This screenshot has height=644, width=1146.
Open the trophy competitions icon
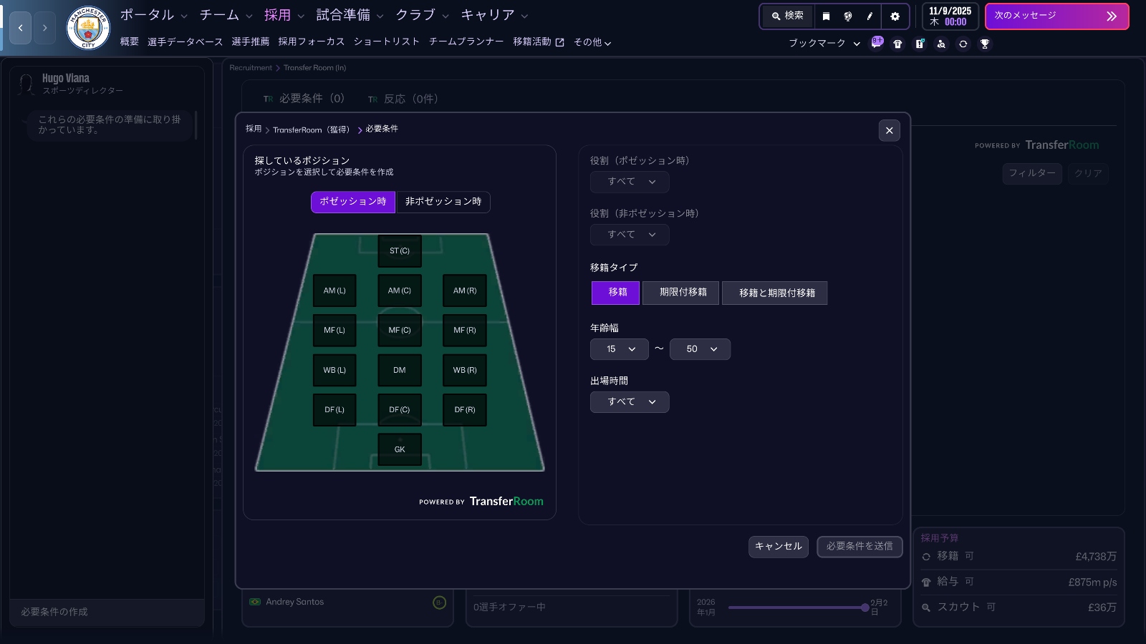coord(985,44)
